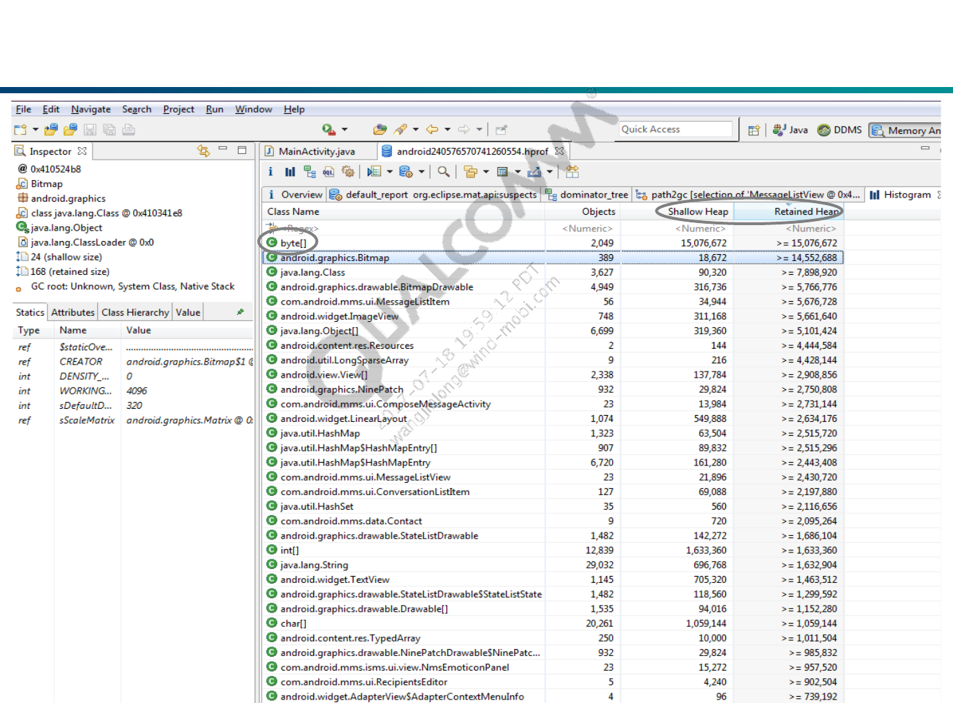Select the Attributes tab in Inspector

pyautogui.click(x=72, y=312)
